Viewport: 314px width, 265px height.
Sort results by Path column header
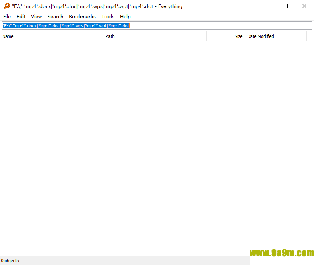tap(155, 36)
